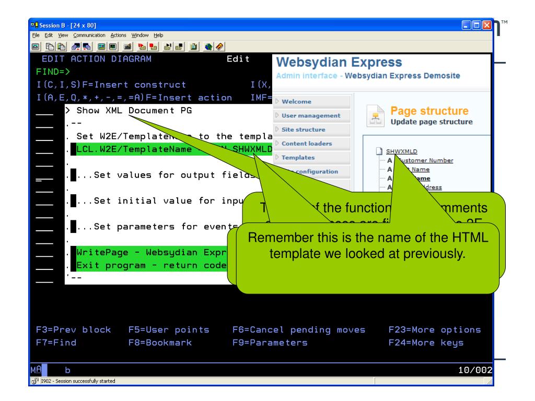Click the Play macro toolbar icon
The height and width of the screenshot is (401, 535).
168,46
